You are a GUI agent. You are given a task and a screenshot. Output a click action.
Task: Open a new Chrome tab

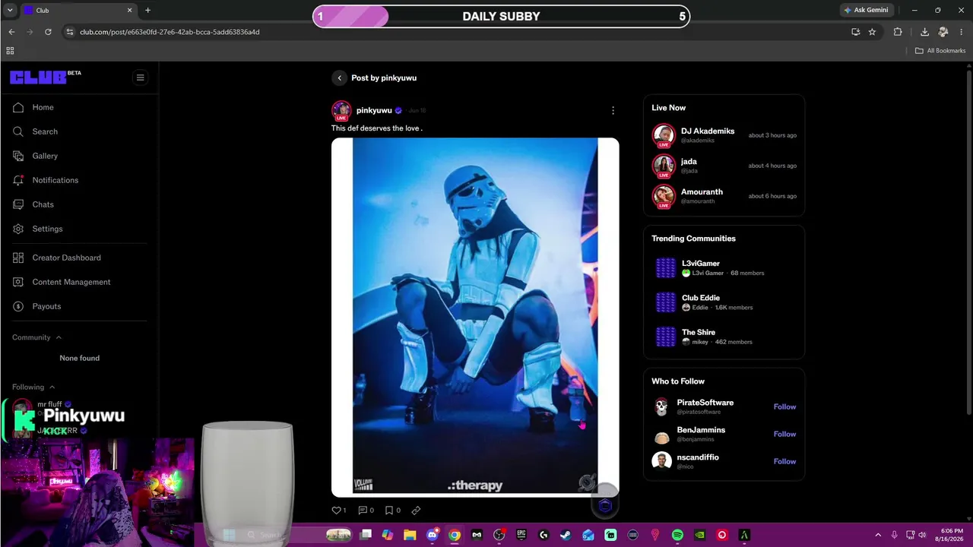(147, 10)
